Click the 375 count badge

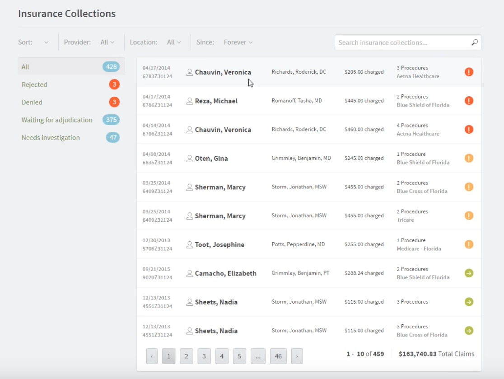point(111,120)
